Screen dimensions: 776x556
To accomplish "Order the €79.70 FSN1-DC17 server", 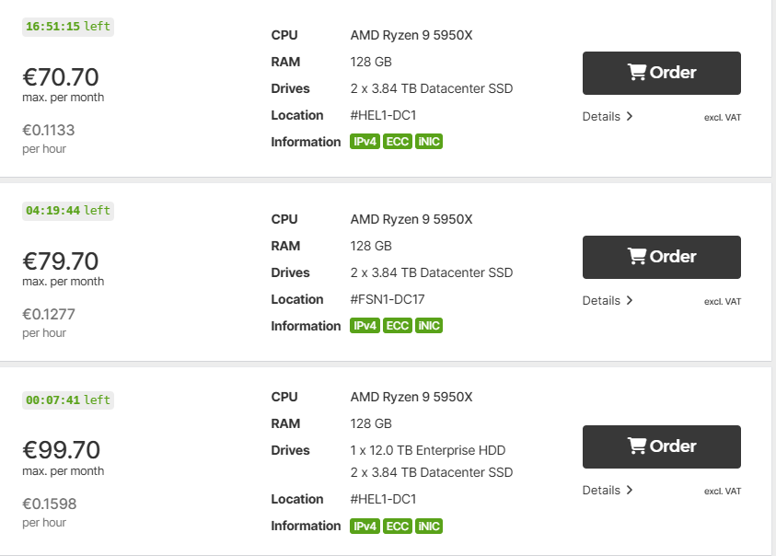I will (662, 257).
